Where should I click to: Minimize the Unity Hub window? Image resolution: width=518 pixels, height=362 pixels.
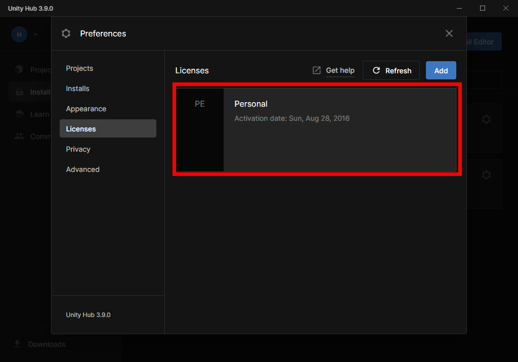pyautogui.click(x=459, y=8)
